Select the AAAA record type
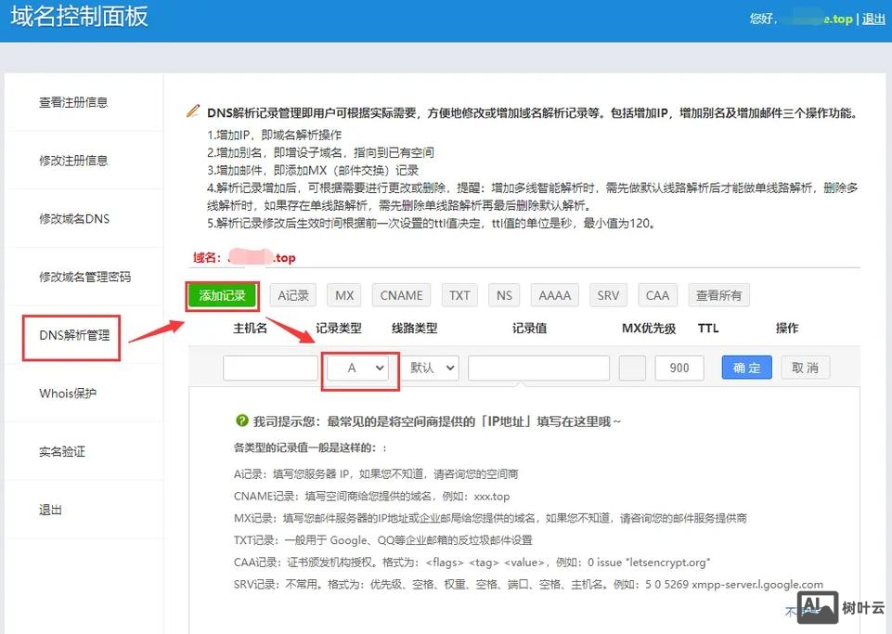 pos(554,295)
